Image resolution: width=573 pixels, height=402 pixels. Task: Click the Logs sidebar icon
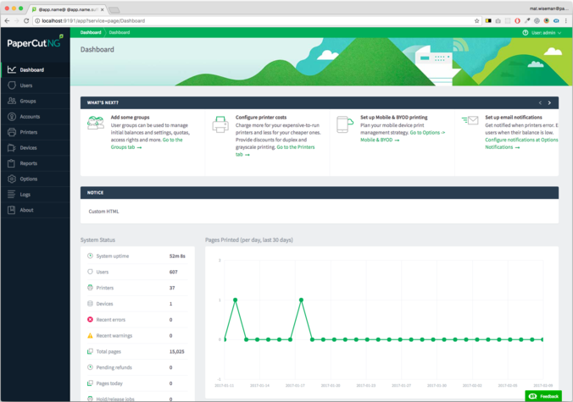[x=11, y=195]
